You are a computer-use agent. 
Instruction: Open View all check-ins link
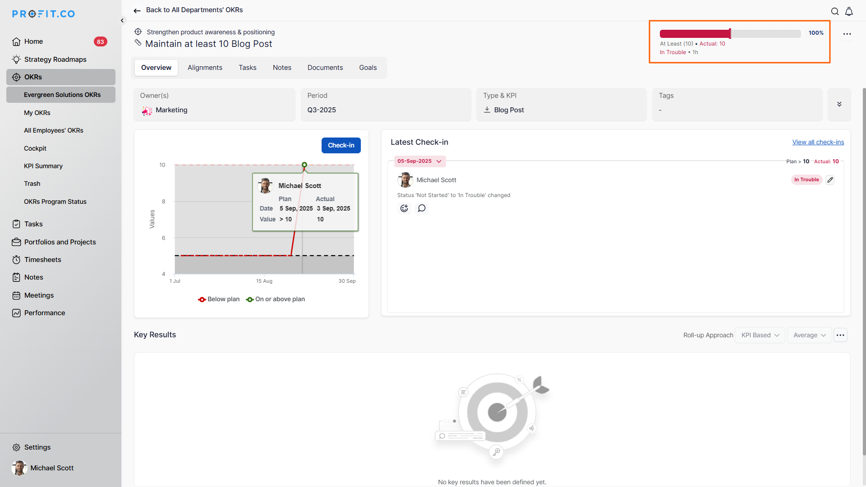(818, 142)
